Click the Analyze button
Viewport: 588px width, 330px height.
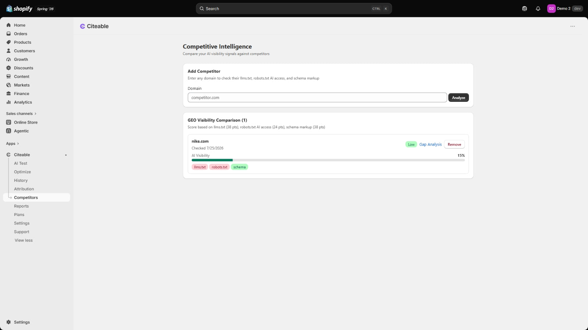(458, 98)
